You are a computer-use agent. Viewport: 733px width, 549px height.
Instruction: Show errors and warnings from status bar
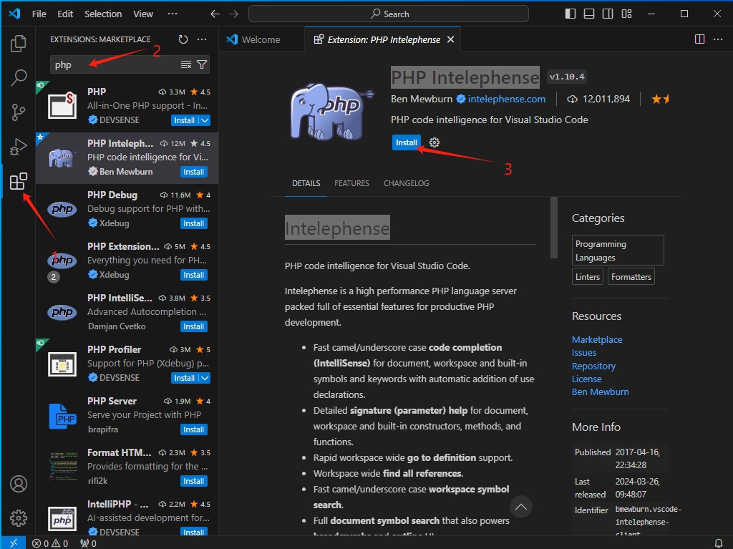click(50, 543)
